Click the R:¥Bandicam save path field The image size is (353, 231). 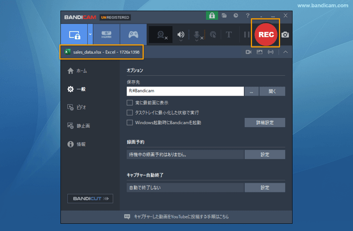click(185, 91)
